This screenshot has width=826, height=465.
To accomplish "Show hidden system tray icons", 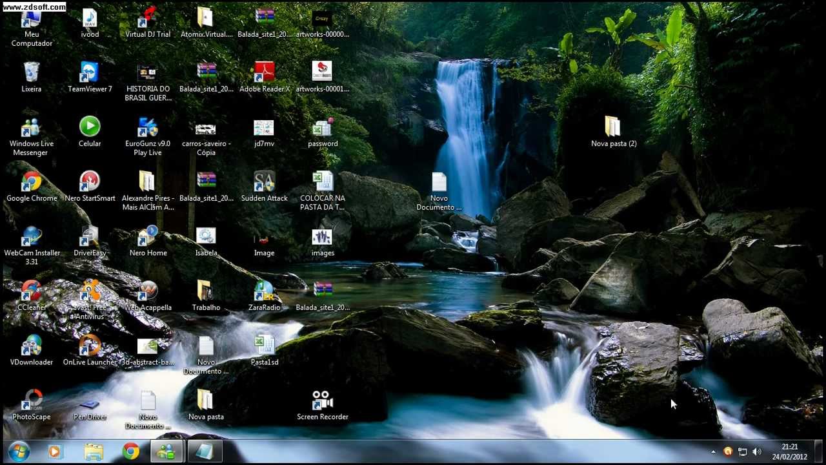I will click(x=713, y=451).
